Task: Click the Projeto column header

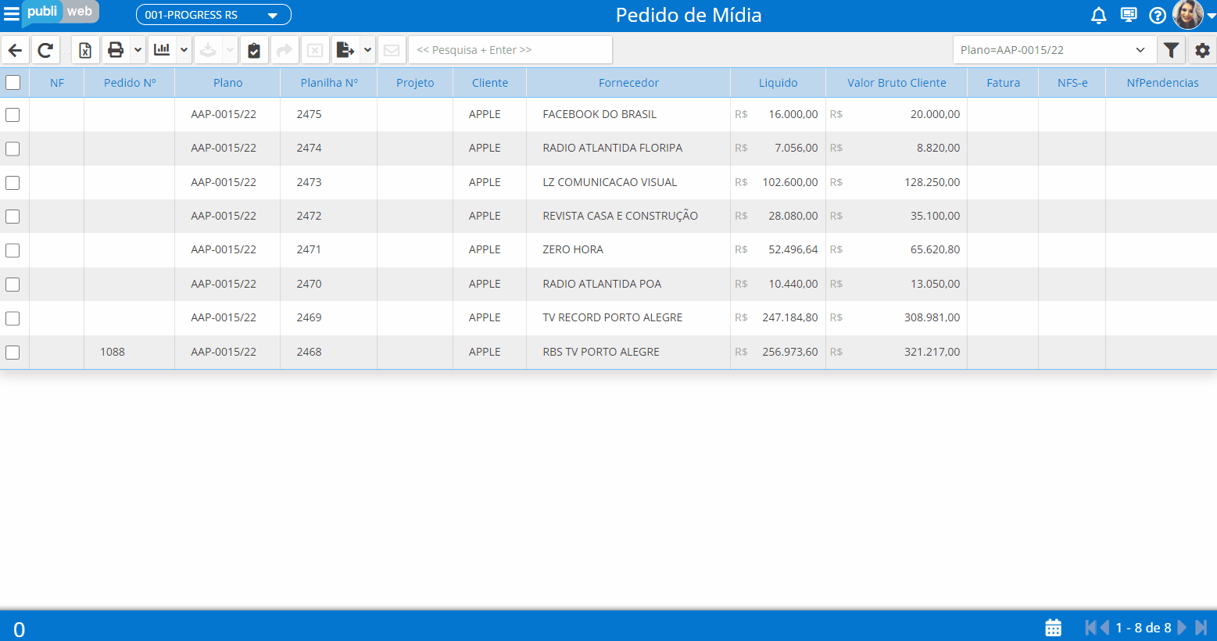Action: click(x=415, y=83)
